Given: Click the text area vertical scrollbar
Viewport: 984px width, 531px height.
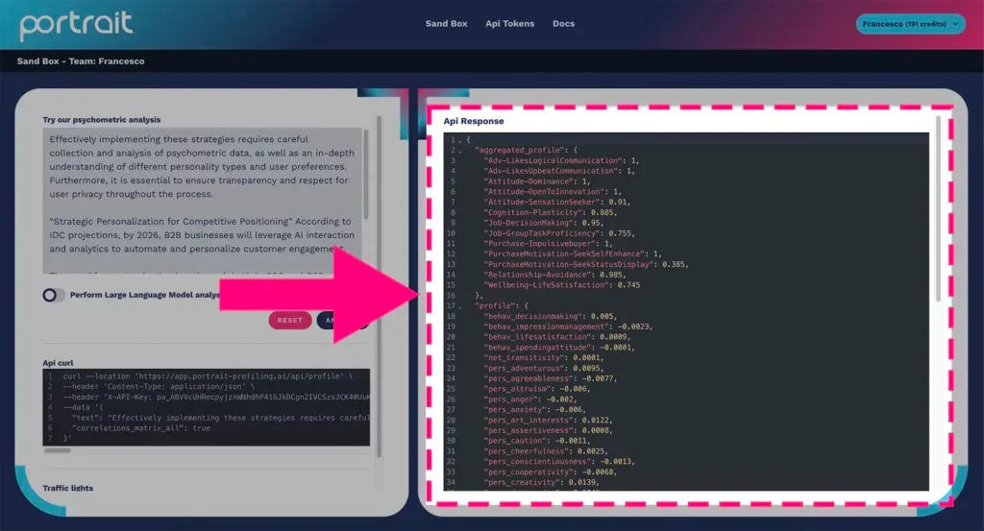Looking at the screenshot, I should (x=366, y=175).
